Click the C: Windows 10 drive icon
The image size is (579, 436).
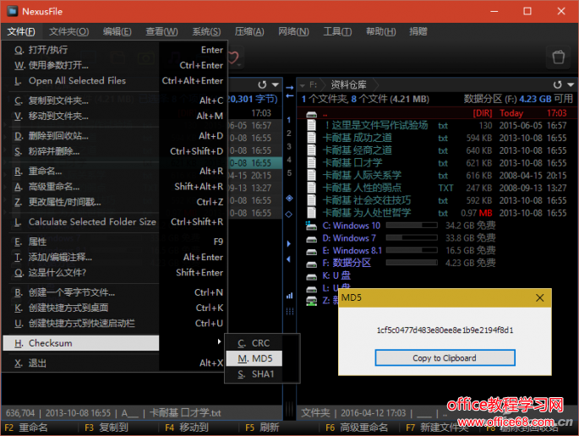click(x=311, y=226)
